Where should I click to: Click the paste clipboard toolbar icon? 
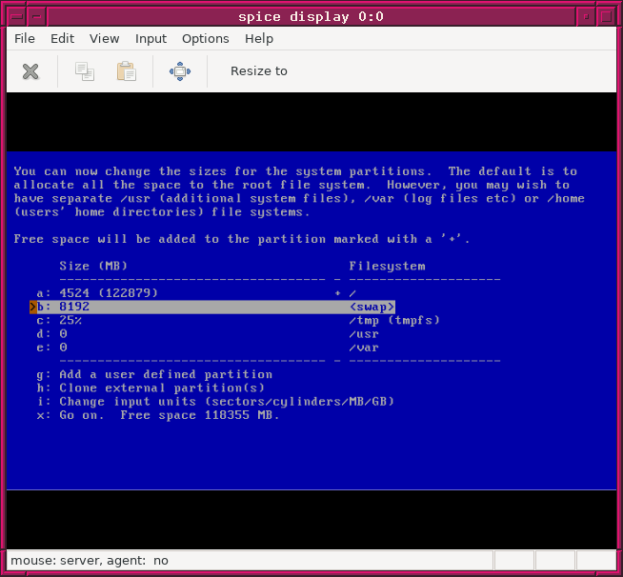126,71
